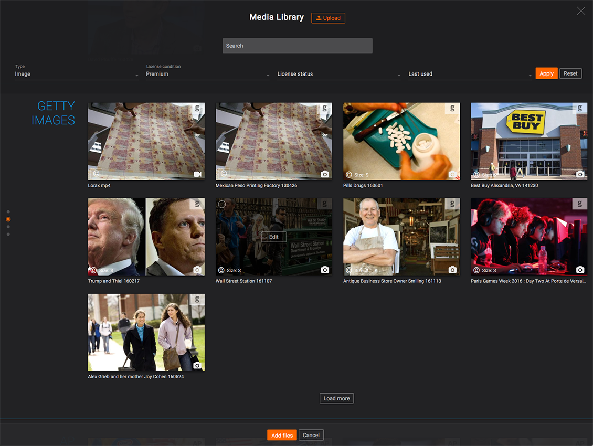Select the first page indicator dot
The width and height of the screenshot is (593, 446).
[x=8, y=212]
